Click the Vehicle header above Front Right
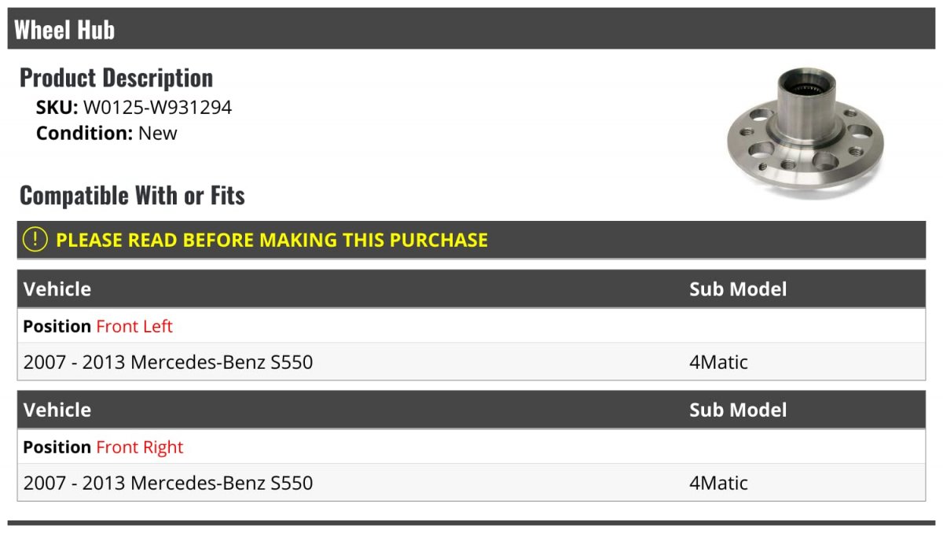This screenshot has width=943, height=533. tap(57, 410)
